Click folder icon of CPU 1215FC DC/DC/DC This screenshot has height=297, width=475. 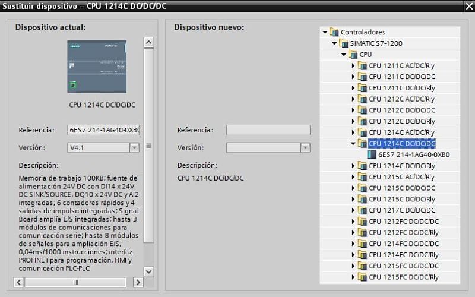(x=362, y=266)
